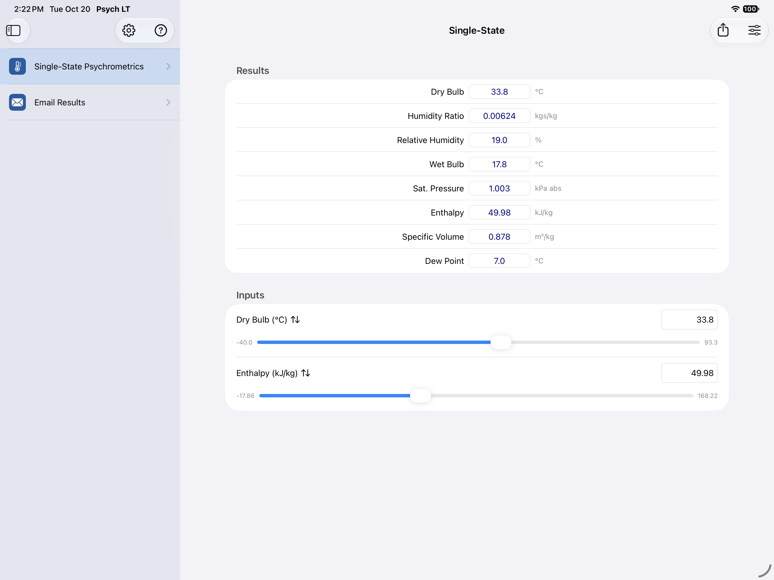This screenshot has width=774, height=580.
Task: Select the Dew Point value 7.0
Action: coord(499,261)
